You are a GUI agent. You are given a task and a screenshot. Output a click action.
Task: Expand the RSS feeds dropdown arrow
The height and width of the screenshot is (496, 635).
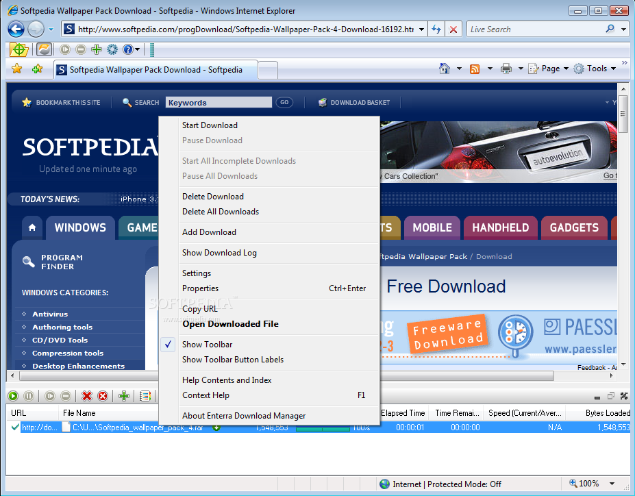pyautogui.click(x=490, y=69)
